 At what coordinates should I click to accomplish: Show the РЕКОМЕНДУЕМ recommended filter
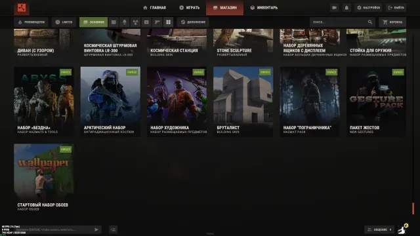(x=31, y=22)
